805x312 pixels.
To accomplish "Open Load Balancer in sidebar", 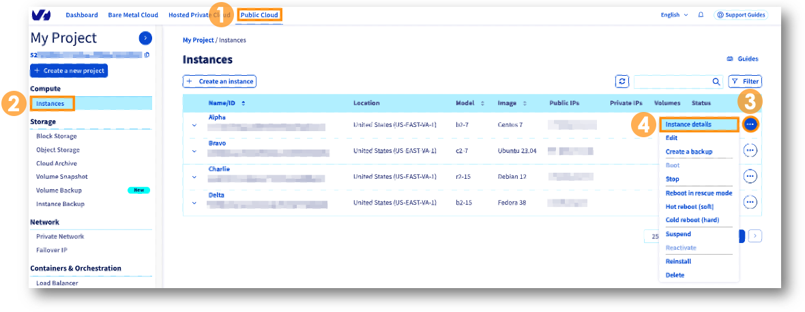I will click(56, 283).
